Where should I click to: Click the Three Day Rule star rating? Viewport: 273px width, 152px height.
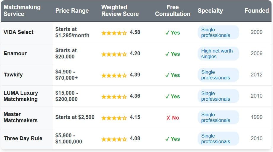(x=114, y=139)
